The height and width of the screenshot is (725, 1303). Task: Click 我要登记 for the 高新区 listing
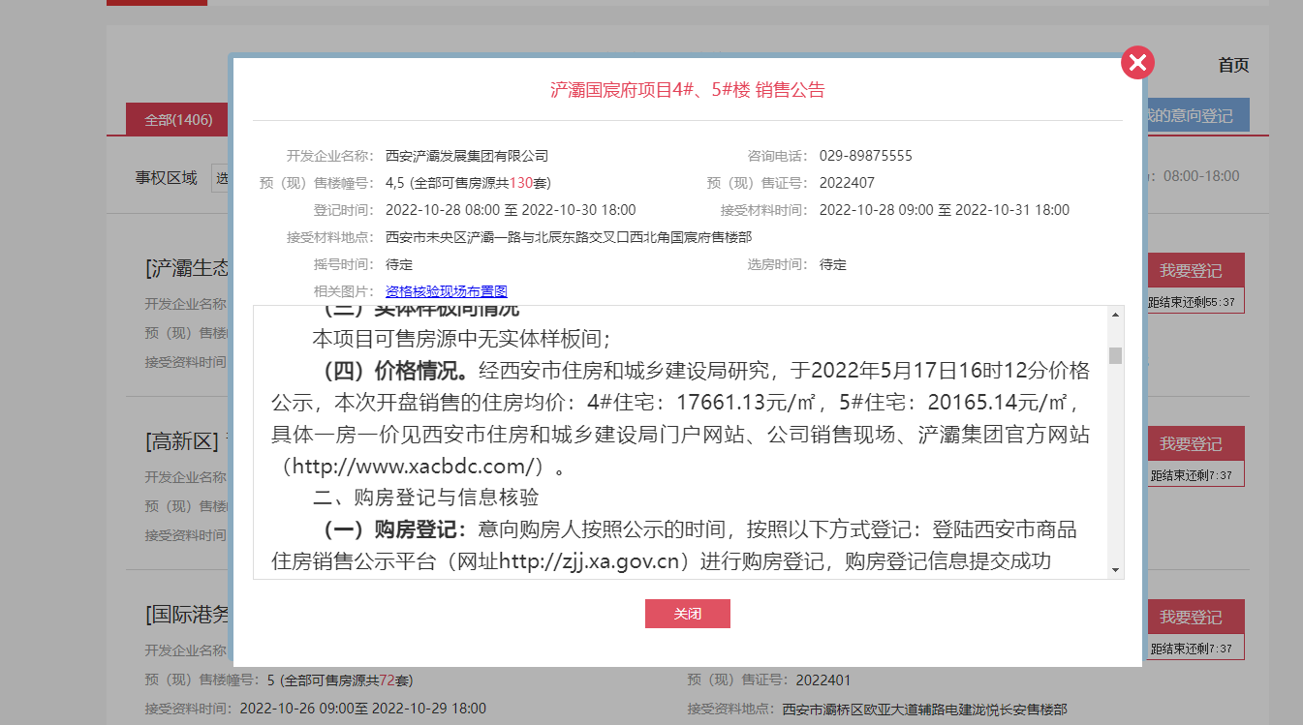click(x=1191, y=444)
